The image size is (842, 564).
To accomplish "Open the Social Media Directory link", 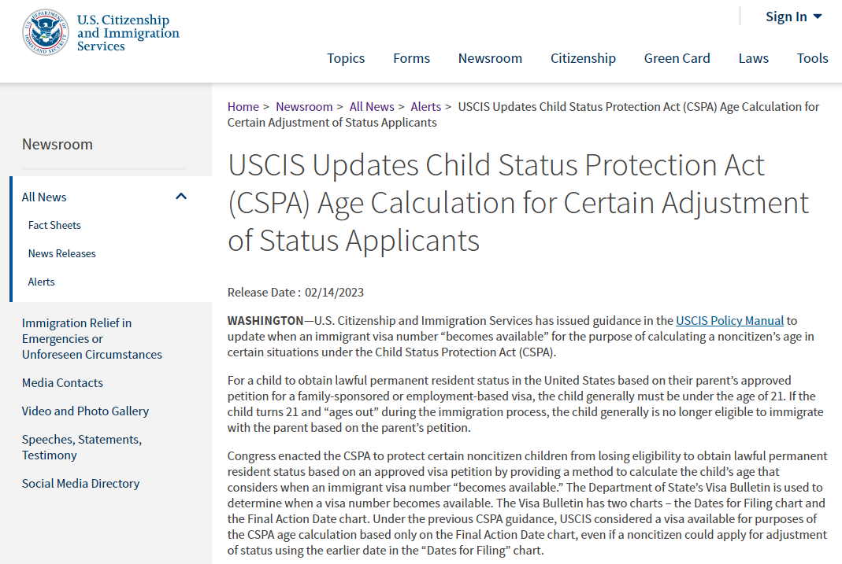I will [x=80, y=484].
